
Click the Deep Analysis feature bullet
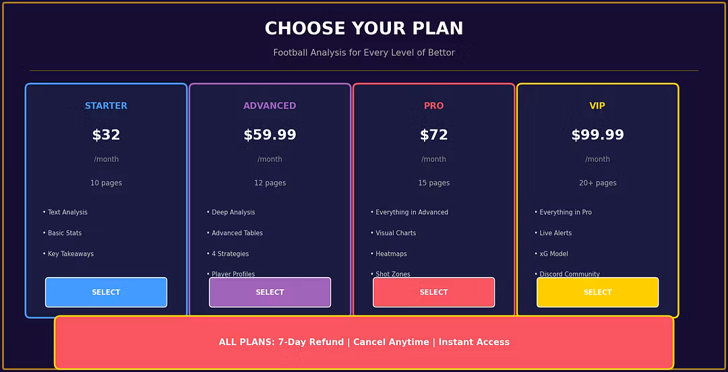pos(231,212)
